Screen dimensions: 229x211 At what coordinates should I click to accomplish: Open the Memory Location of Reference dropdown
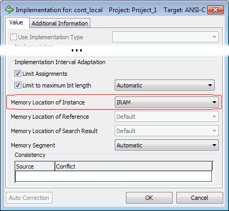(x=167, y=117)
